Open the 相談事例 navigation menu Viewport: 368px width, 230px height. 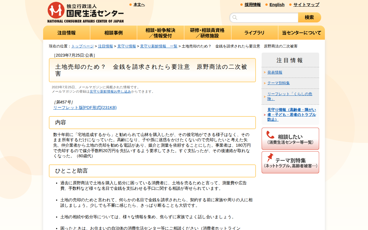coord(114,33)
